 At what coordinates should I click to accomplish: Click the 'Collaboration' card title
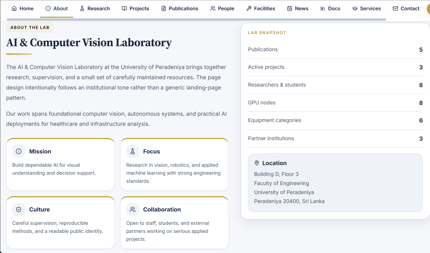(162, 210)
